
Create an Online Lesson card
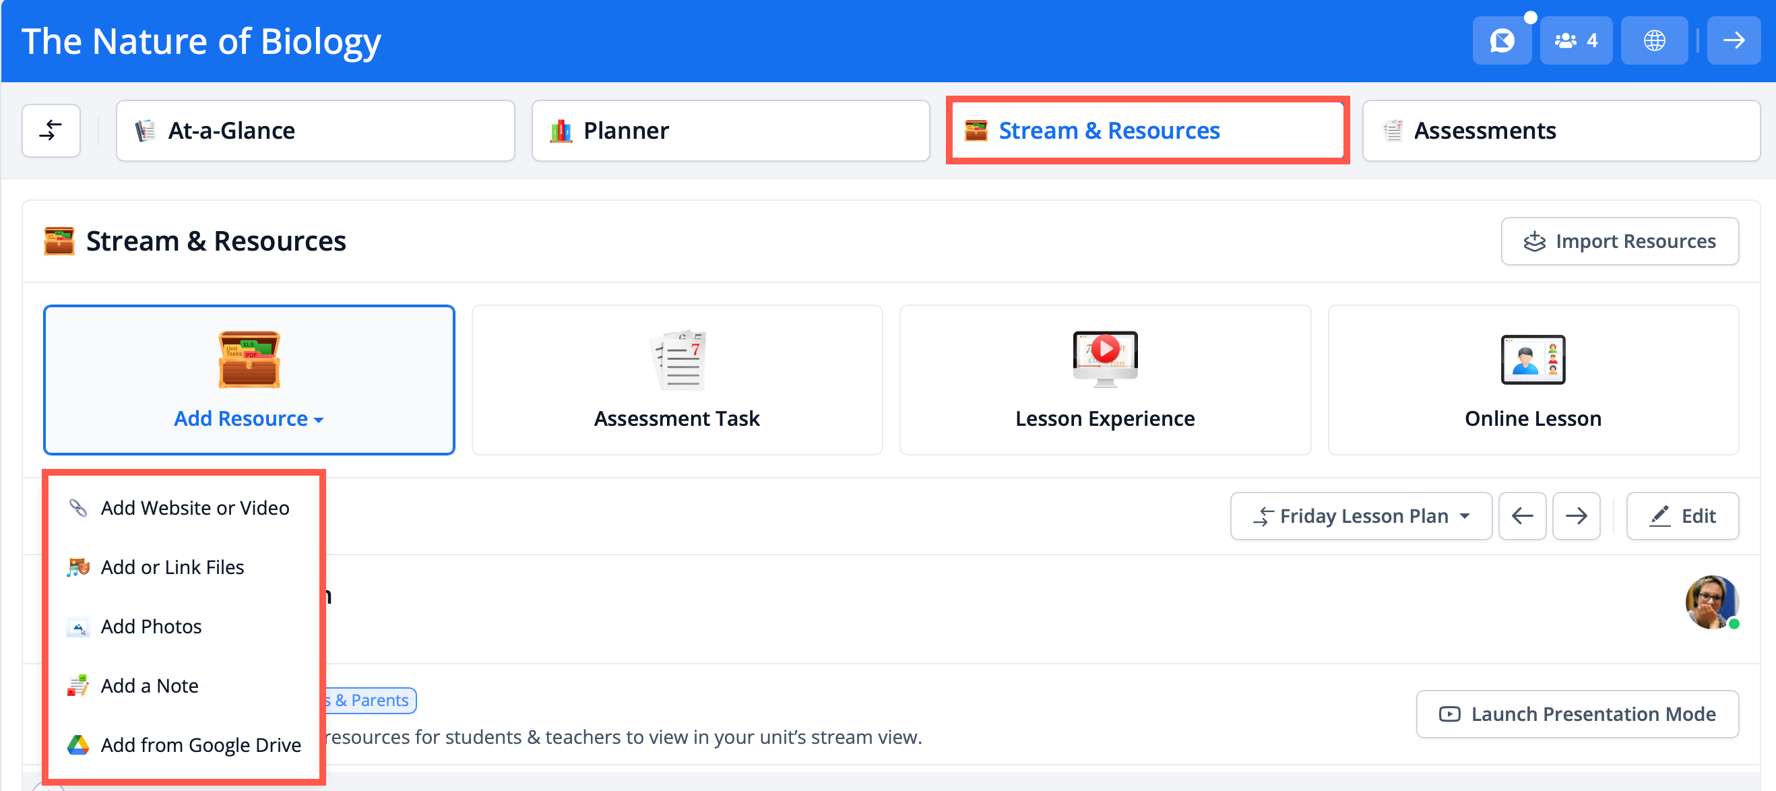pyautogui.click(x=1532, y=380)
